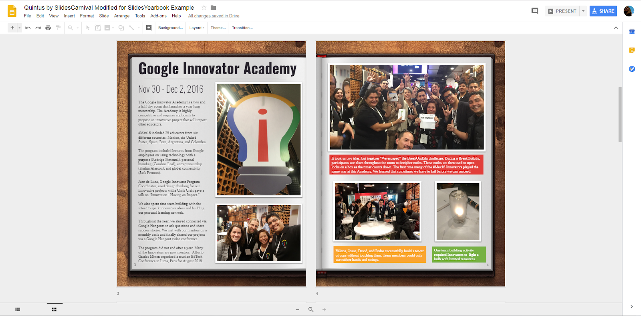Undo the last action

point(28,28)
